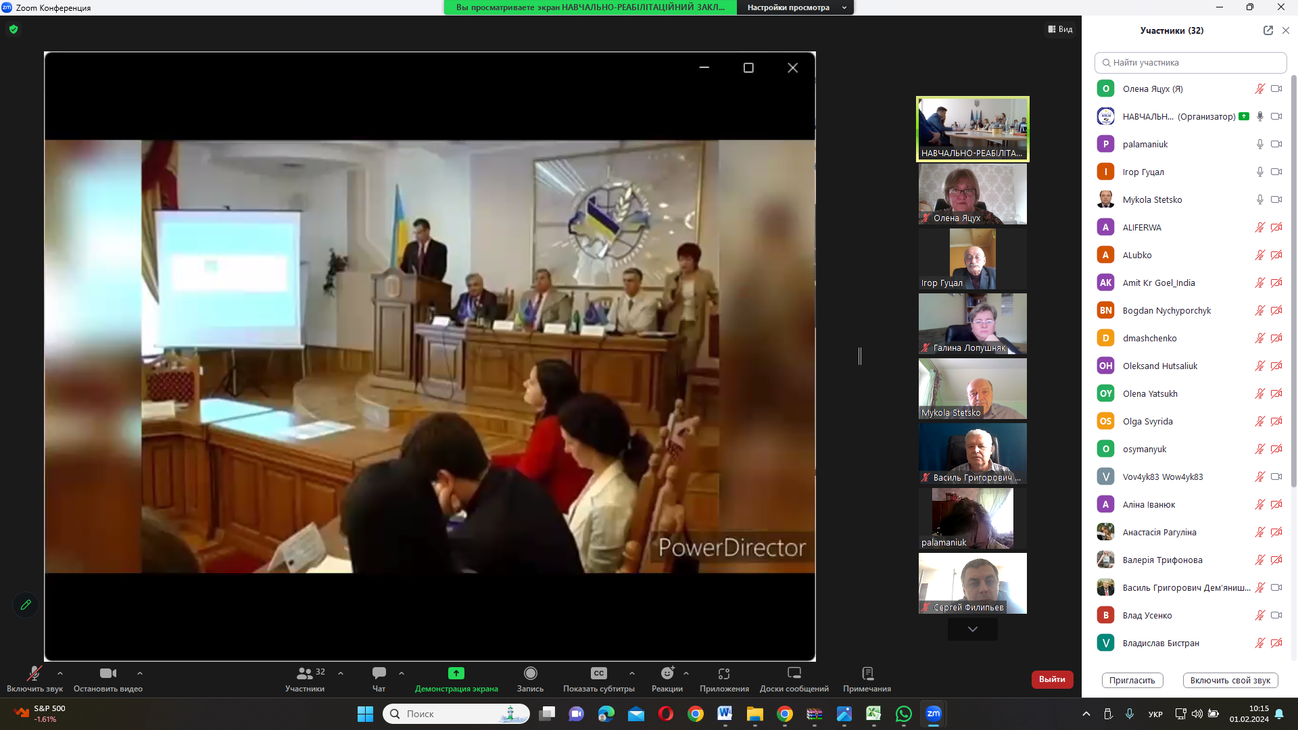This screenshot has width=1298, height=730.
Task: Toggle microphone with Включить звук button
Action: [34, 678]
